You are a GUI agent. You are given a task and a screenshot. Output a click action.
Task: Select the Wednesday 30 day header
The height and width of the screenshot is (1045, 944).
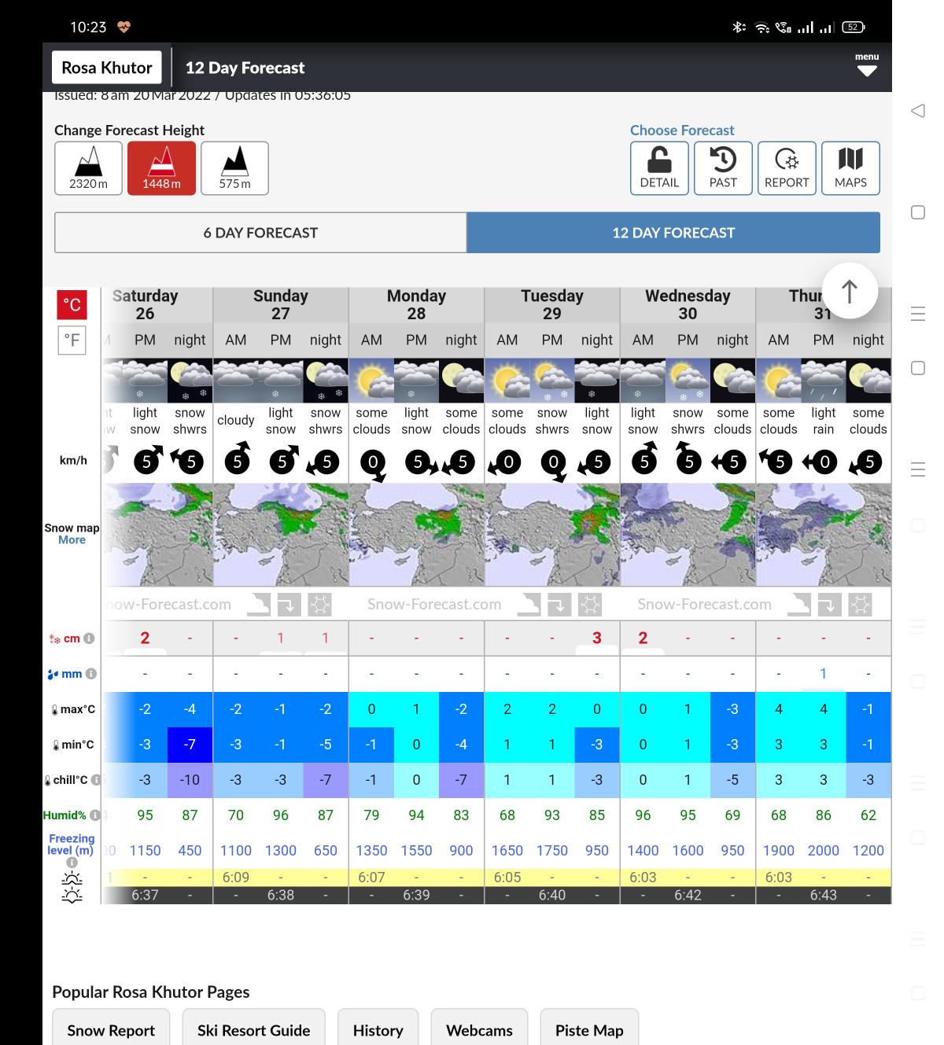(x=688, y=304)
